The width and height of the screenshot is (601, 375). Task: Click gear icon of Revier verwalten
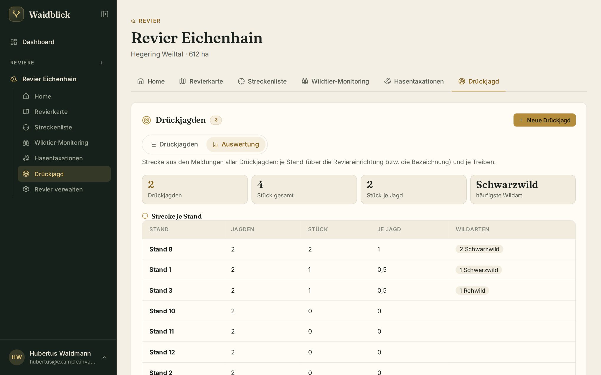tap(26, 189)
